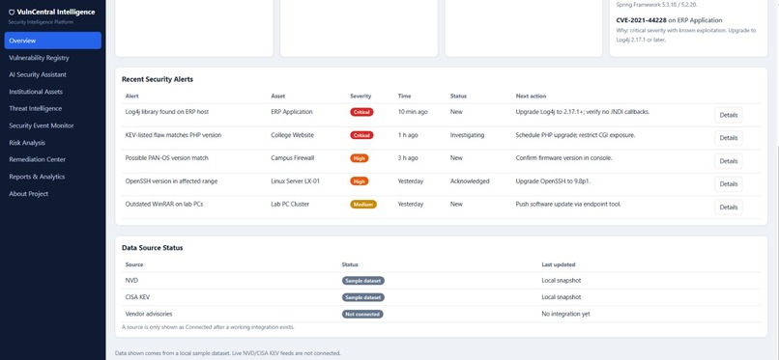Image resolution: width=779 pixels, height=360 pixels.
Task: Open AI Security Assistant
Action: click(x=38, y=74)
